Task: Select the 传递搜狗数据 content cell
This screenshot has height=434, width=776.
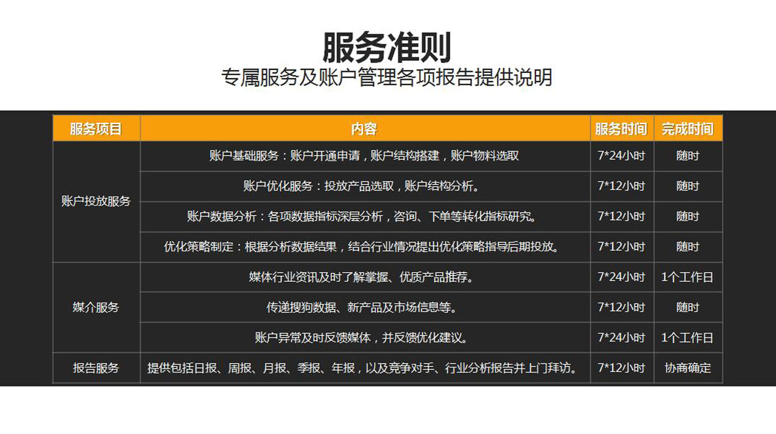Action: (x=364, y=307)
